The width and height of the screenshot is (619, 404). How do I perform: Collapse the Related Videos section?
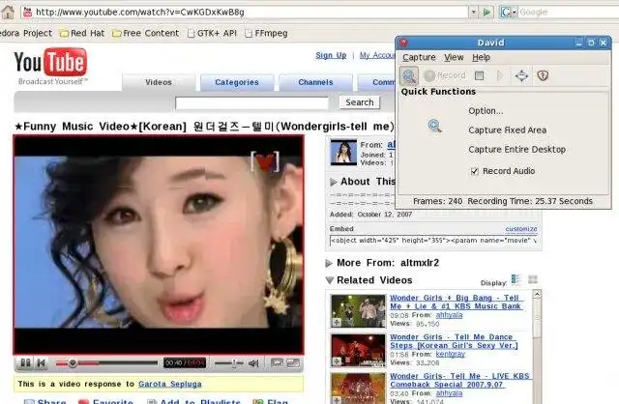(x=330, y=280)
